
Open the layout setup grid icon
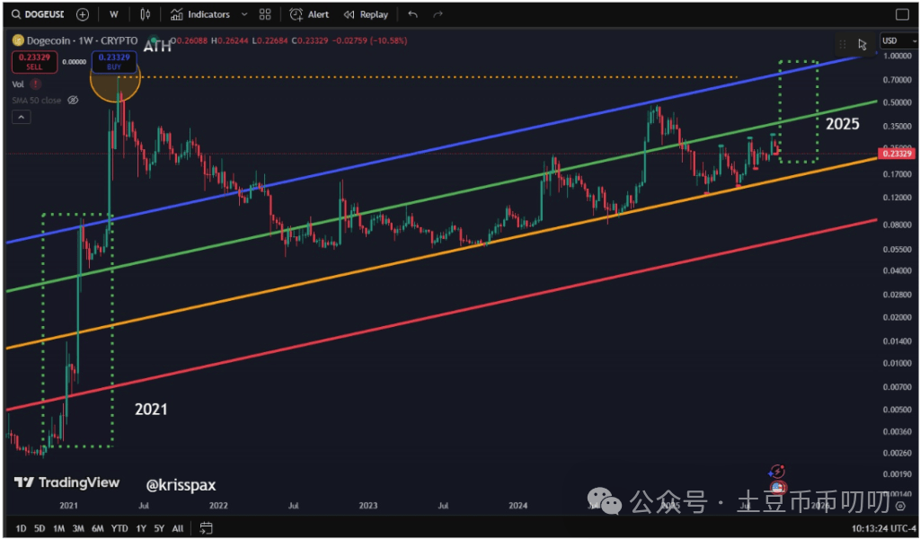pos(265,14)
